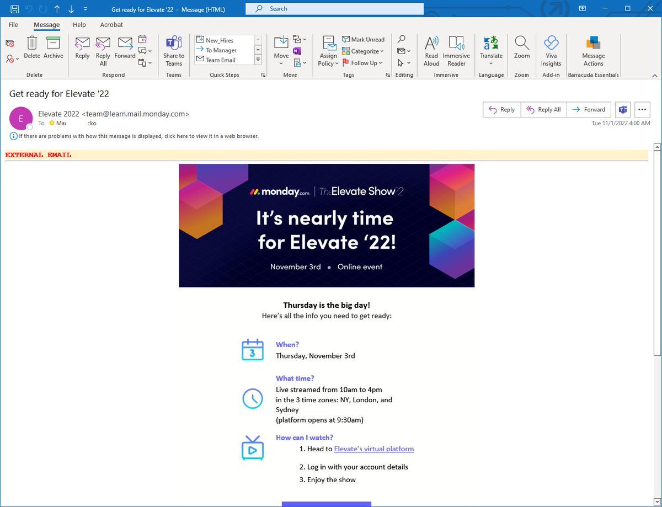Click the Translate button
This screenshot has width=662, height=507.
click(491, 51)
